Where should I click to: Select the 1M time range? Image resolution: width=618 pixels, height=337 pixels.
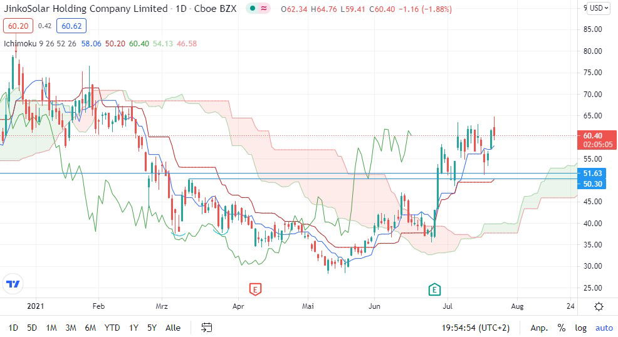[51, 328]
